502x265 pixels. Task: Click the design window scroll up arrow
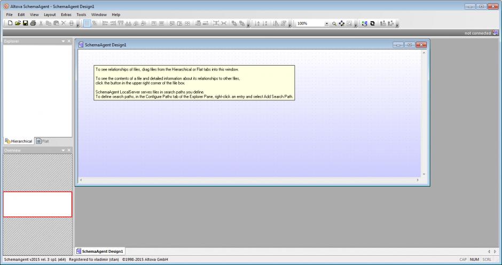pyautogui.click(x=424, y=52)
